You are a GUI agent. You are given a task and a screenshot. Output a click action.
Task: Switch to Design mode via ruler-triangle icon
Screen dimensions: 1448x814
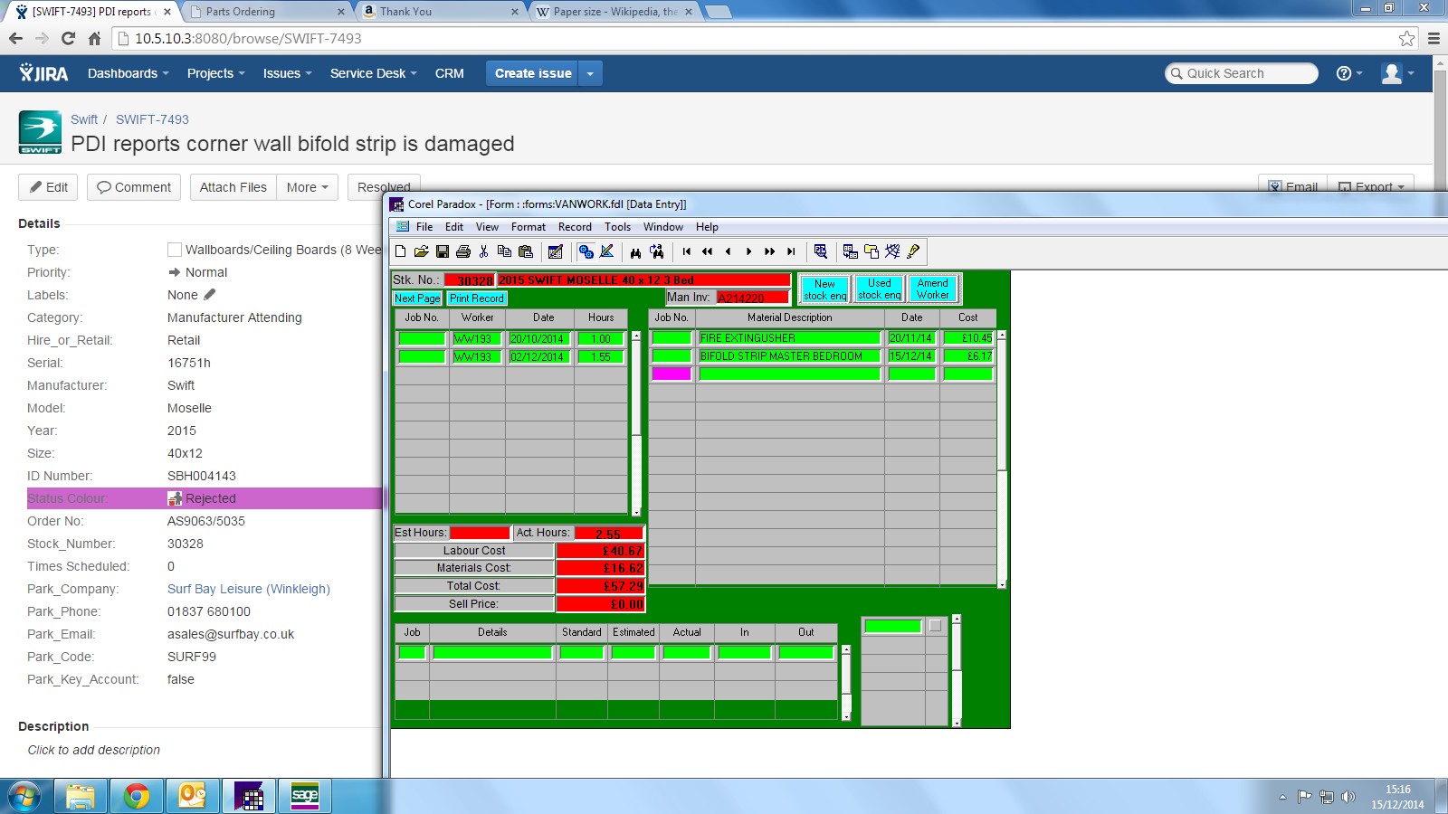607,251
